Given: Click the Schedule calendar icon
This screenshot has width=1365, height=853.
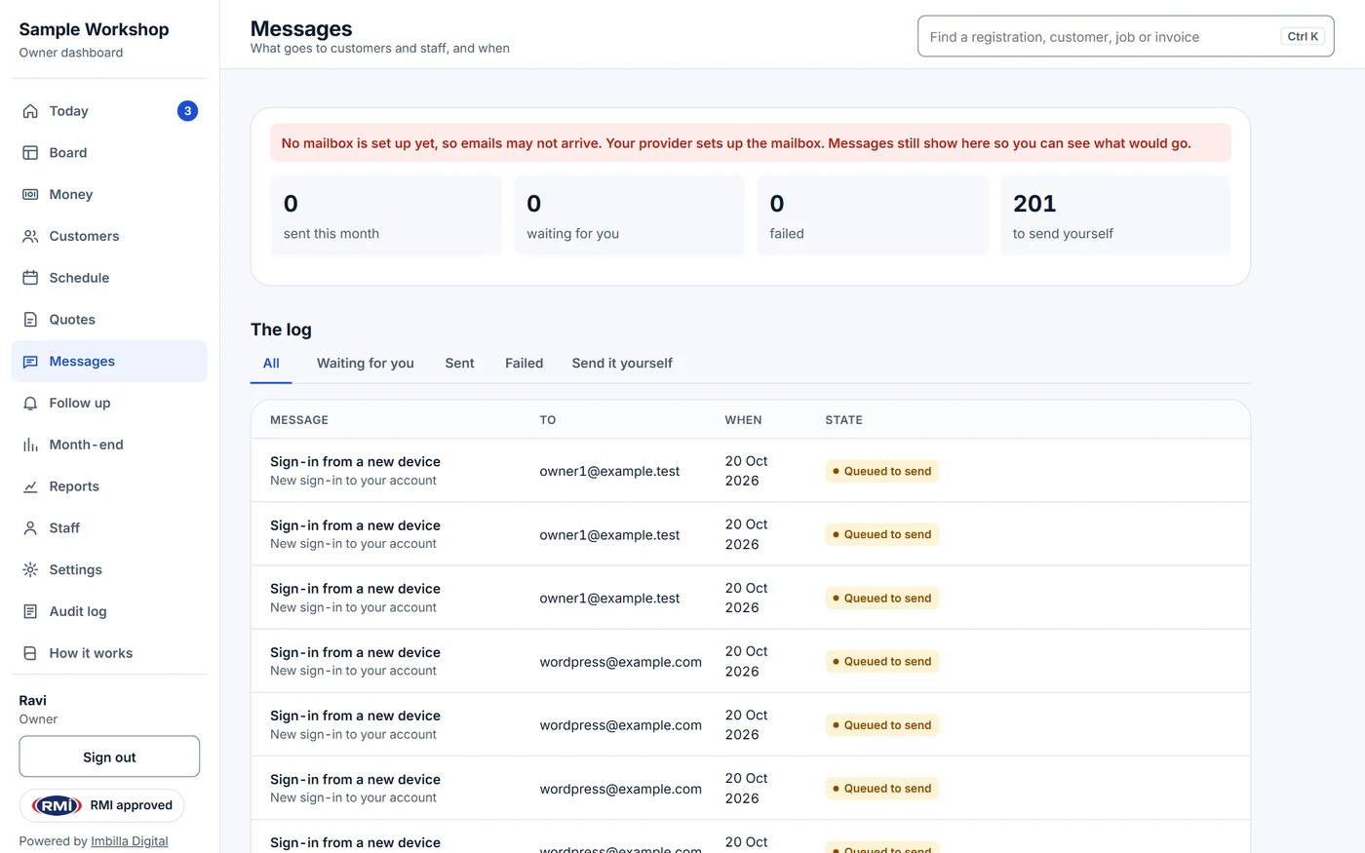Looking at the screenshot, I should (x=30, y=278).
